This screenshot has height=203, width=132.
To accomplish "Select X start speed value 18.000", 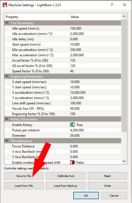I will (95, 82).
